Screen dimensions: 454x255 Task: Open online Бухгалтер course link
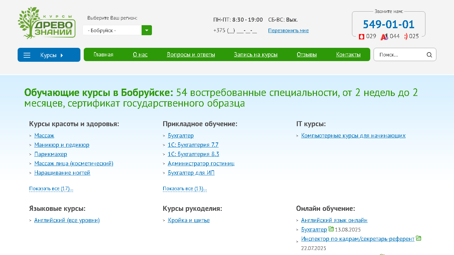point(314,229)
